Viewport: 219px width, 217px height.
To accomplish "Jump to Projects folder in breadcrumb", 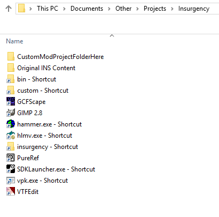I will coord(155,9).
